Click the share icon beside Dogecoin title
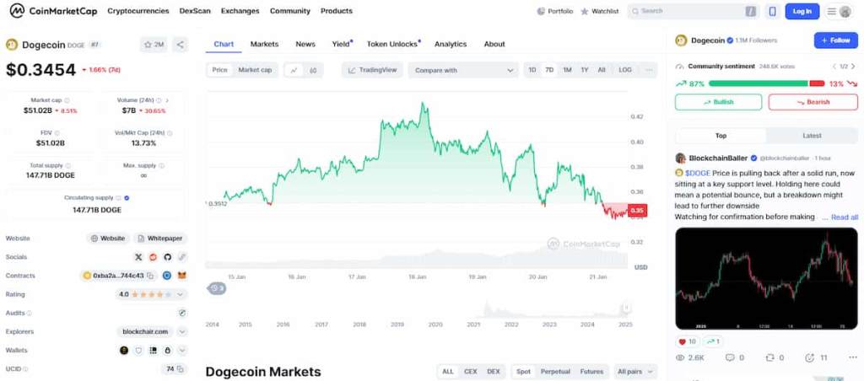 pyautogui.click(x=180, y=45)
